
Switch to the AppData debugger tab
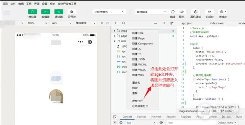coord(186,117)
